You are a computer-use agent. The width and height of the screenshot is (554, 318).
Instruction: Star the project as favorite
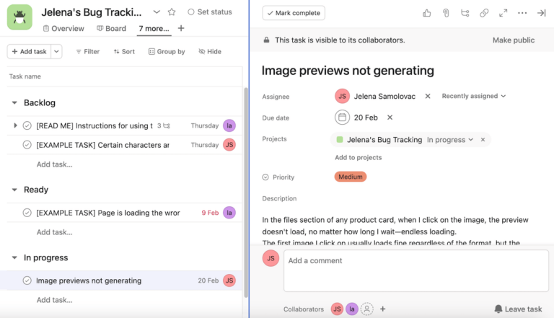point(172,12)
